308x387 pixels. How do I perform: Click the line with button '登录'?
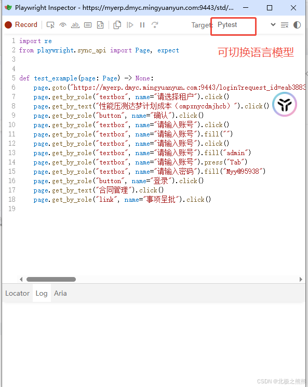tap(118, 181)
